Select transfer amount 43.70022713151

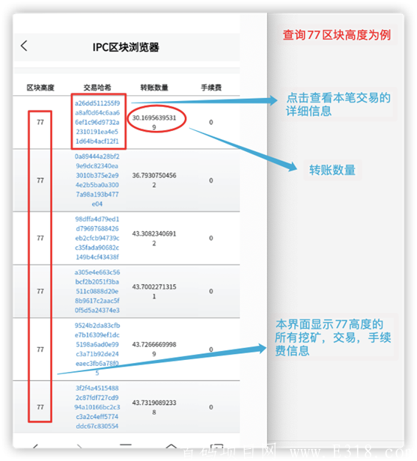pyautogui.click(x=154, y=291)
